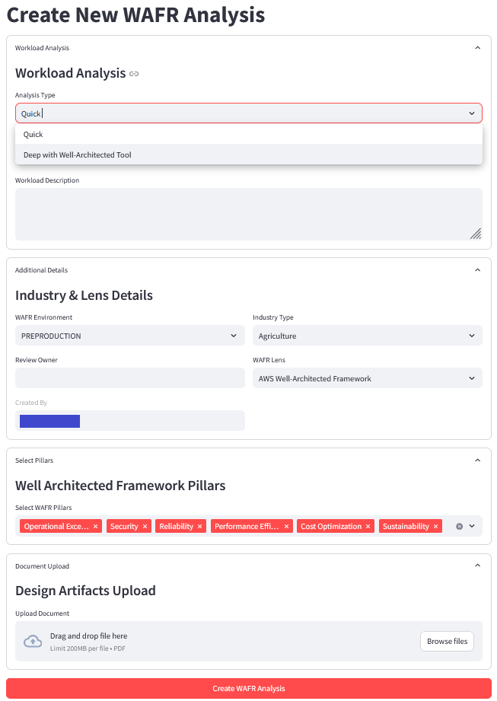Select the Quick analysis type option
Screen dimensions: 497x701
point(33,135)
